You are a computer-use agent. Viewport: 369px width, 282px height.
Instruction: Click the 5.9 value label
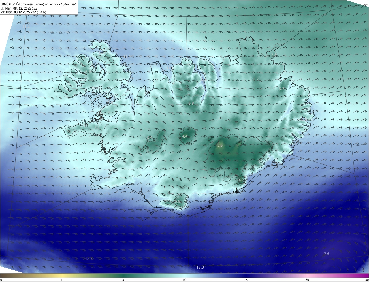pyautogui.click(x=178, y=201)
